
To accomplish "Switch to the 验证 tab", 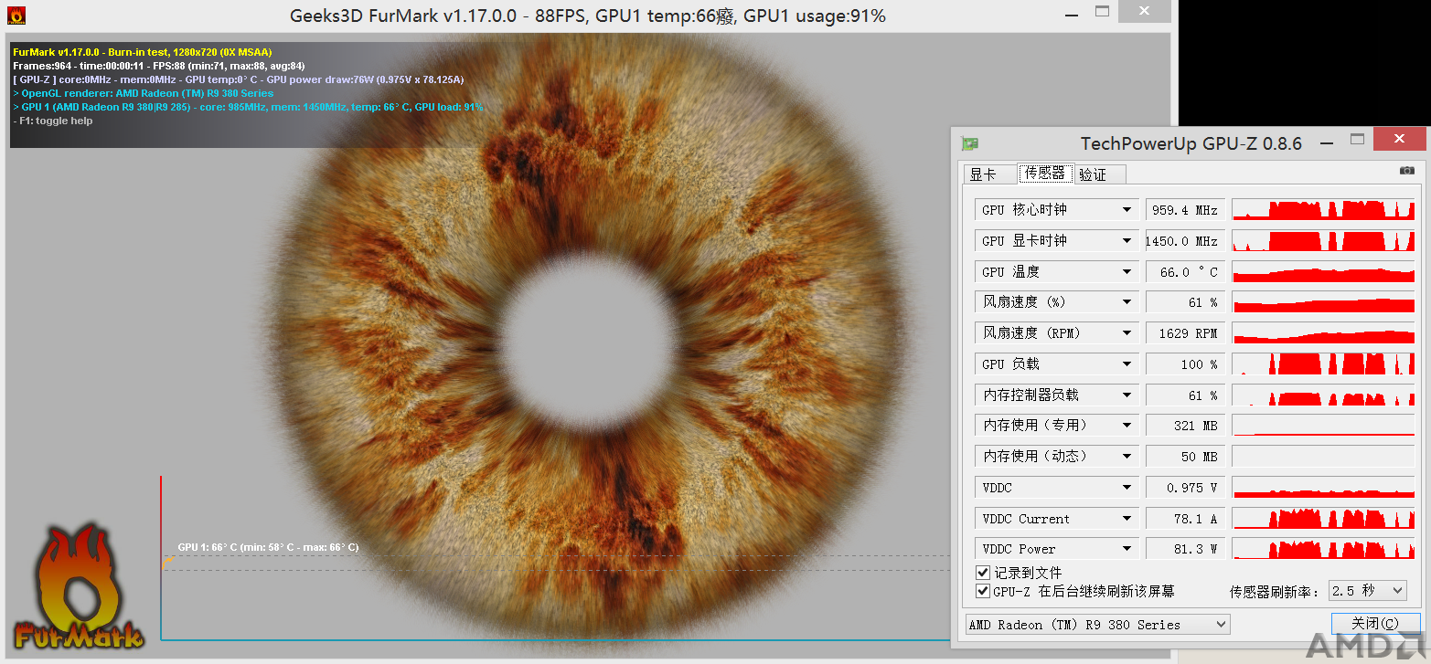I will (1100, 174).
